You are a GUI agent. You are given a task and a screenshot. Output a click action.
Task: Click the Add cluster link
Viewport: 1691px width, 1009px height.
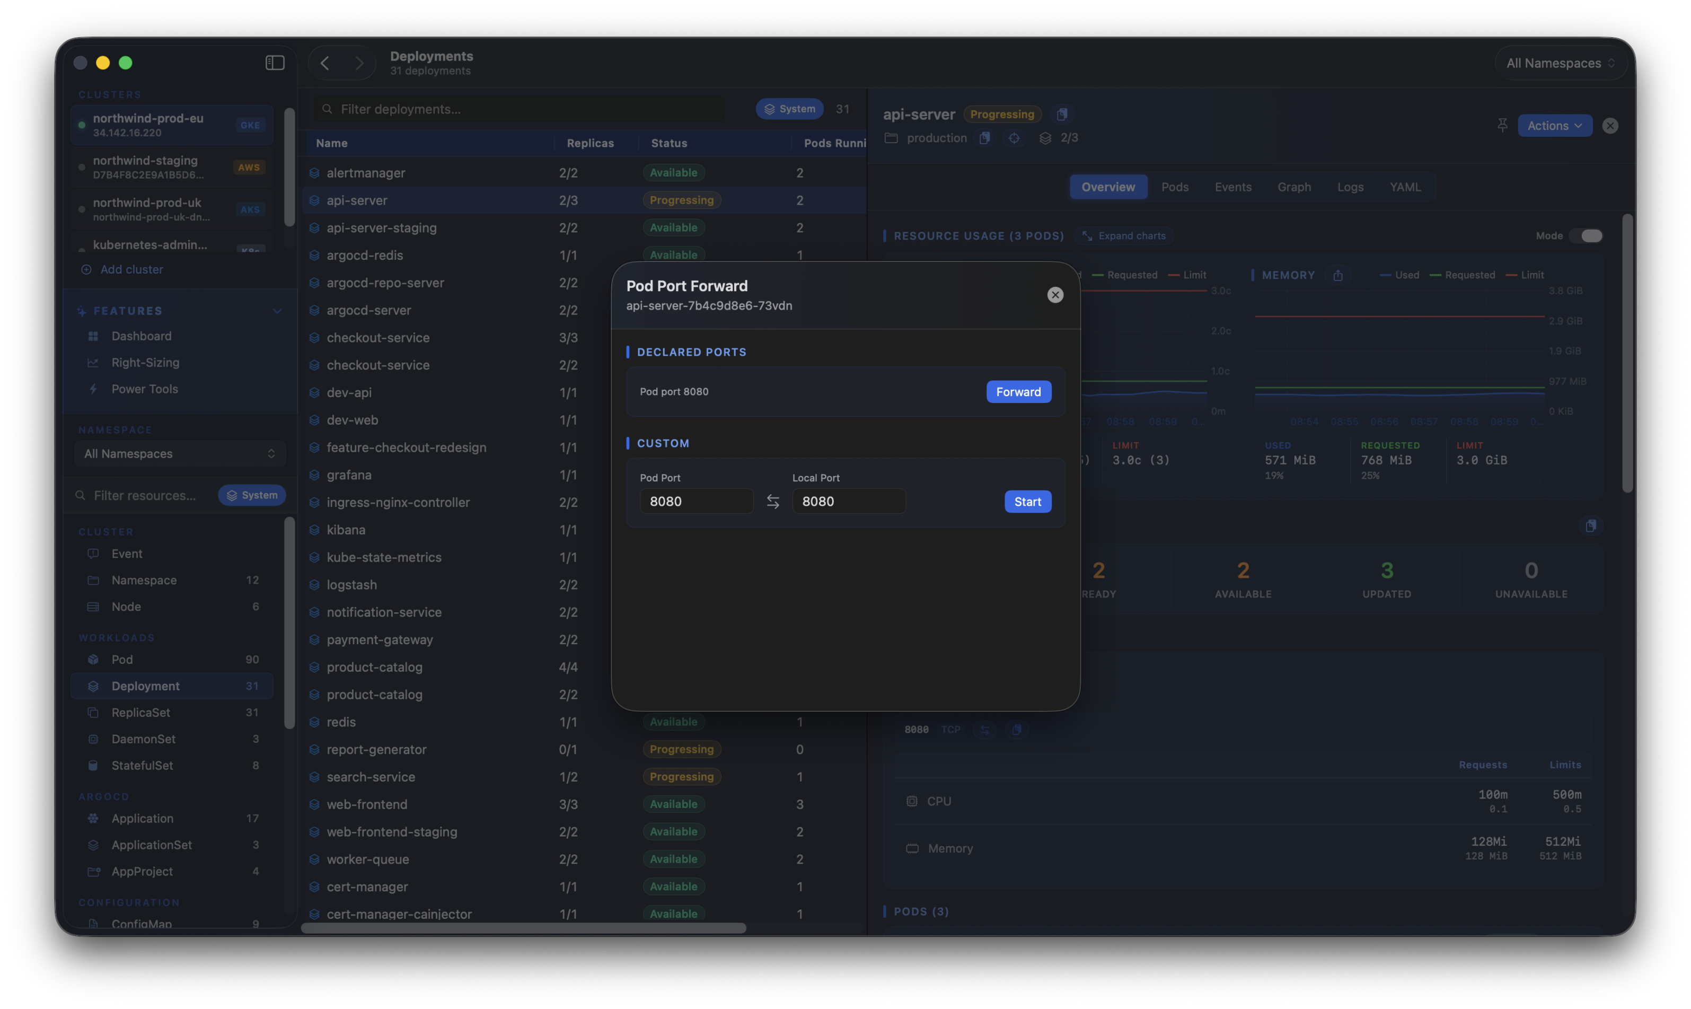tap(131, 269)
